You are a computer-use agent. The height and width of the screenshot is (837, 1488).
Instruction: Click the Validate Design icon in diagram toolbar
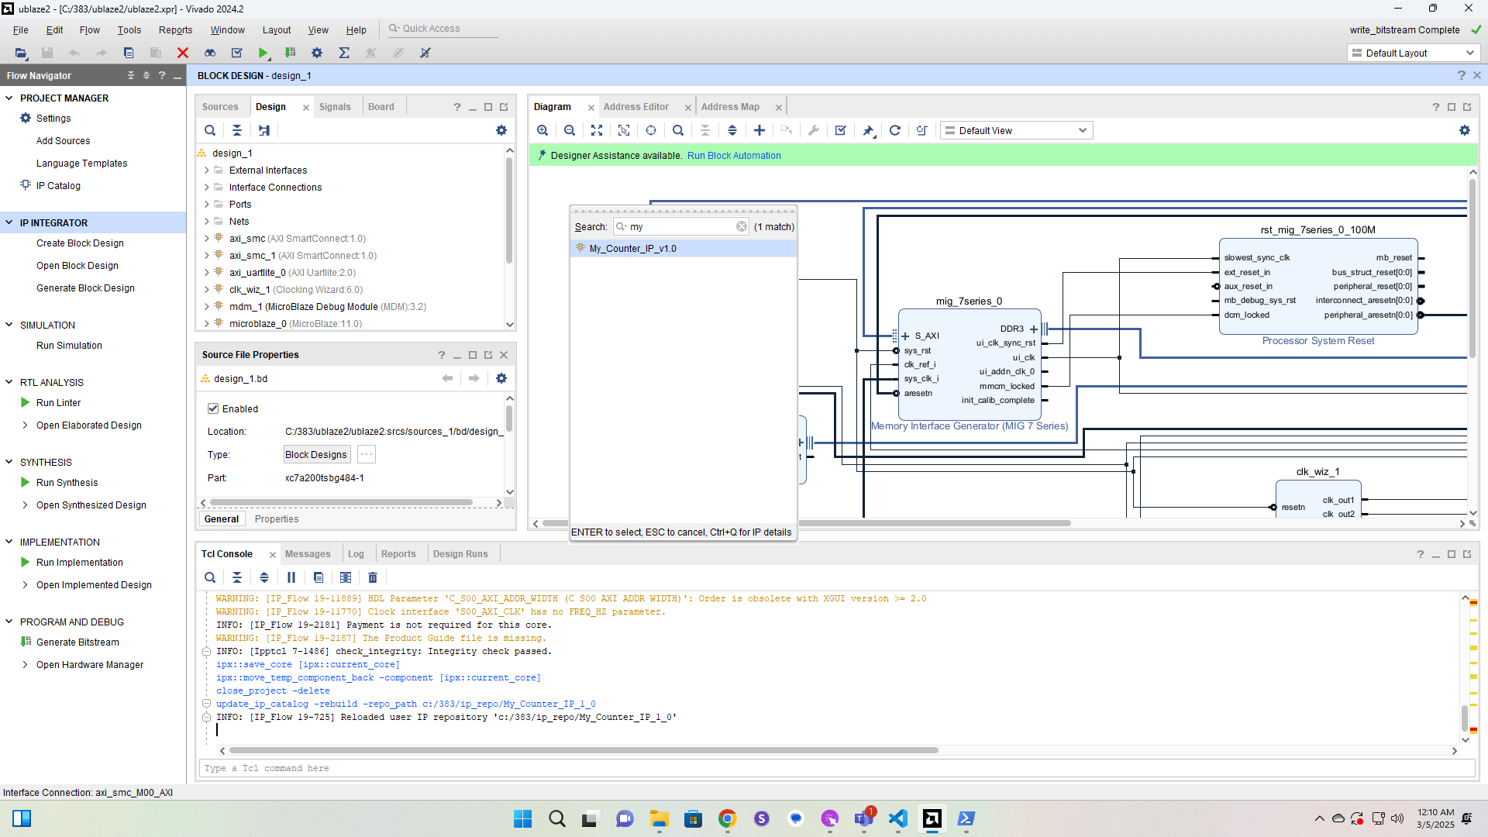point(840,130)
